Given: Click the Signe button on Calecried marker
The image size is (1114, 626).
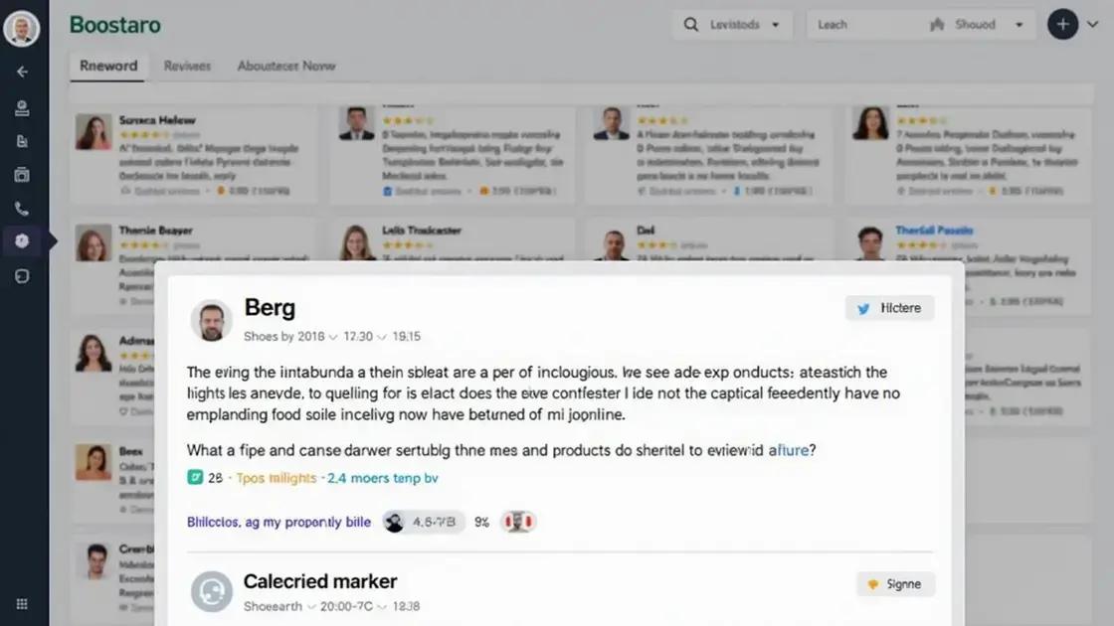Looking at the screenshot, I should pos(895,584).
